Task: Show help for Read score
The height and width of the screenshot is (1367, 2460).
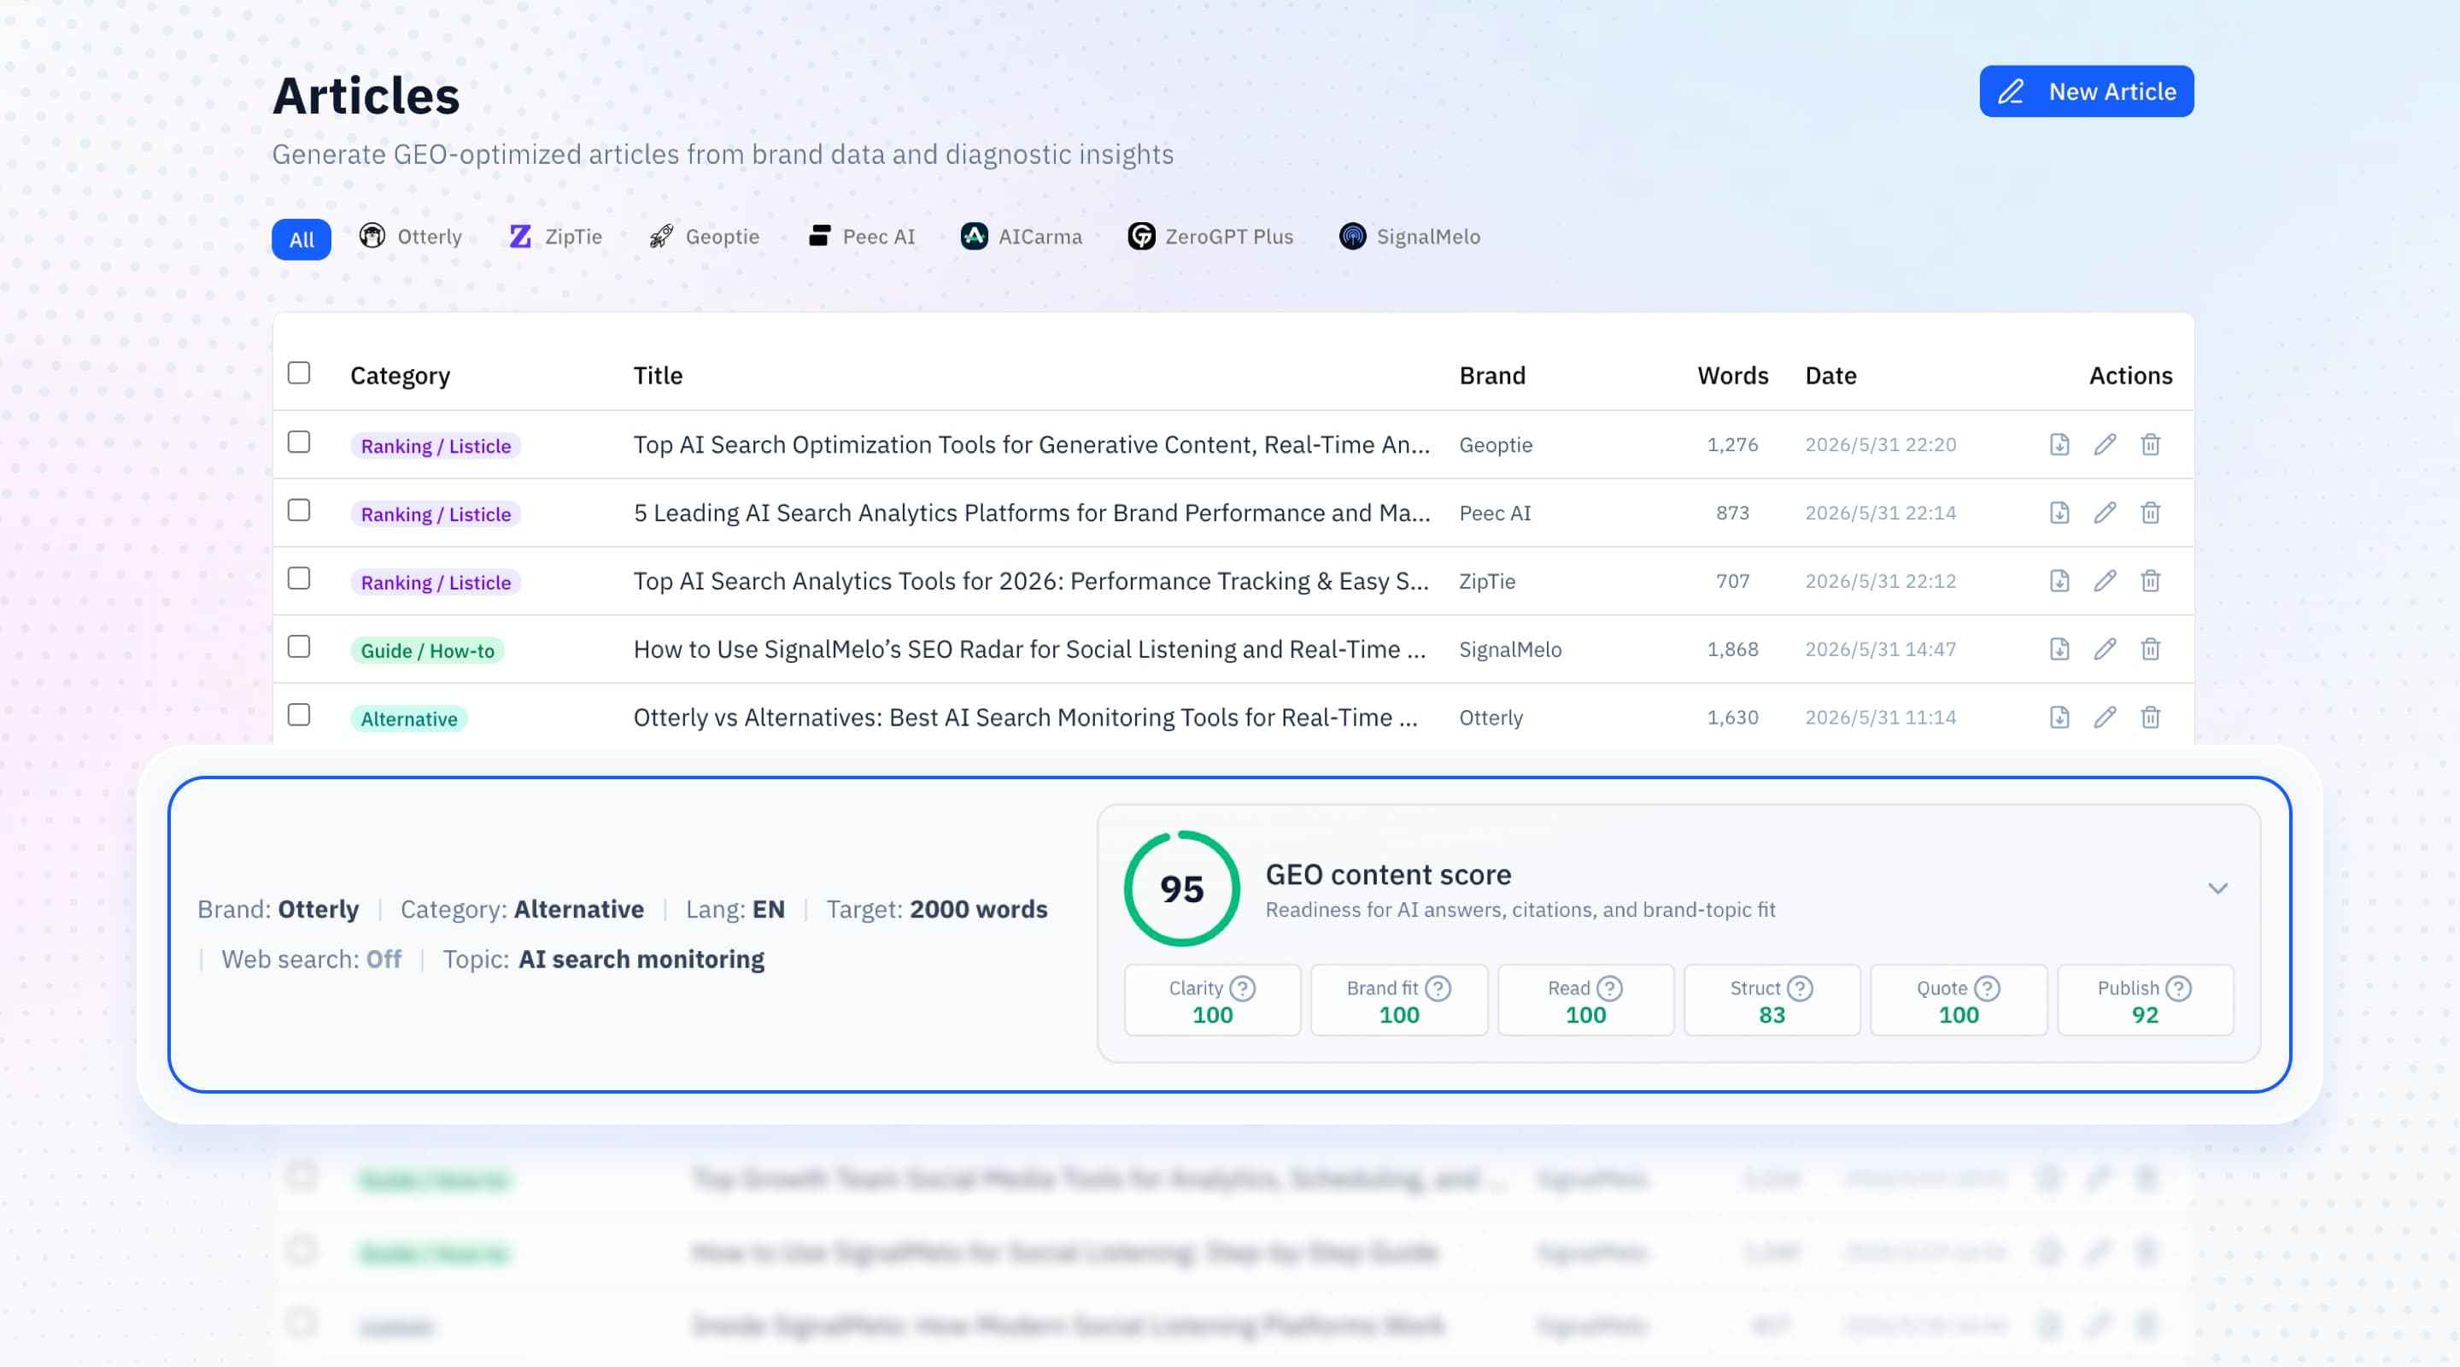Action: click(x=1609, y=988)
